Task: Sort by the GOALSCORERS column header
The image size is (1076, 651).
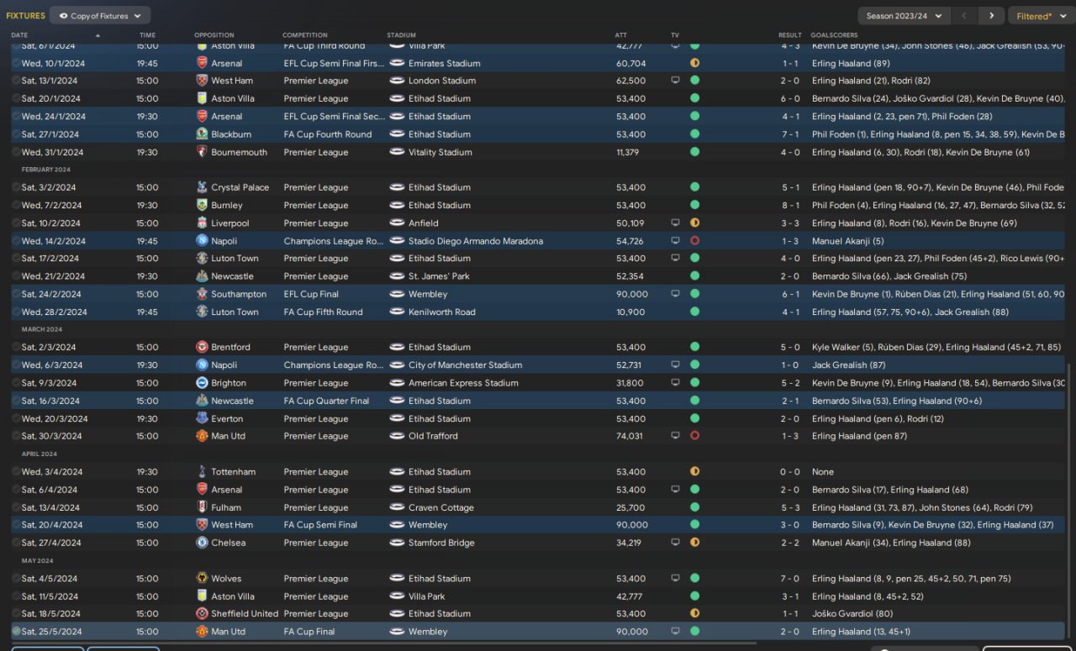Action: pos(834,35)
